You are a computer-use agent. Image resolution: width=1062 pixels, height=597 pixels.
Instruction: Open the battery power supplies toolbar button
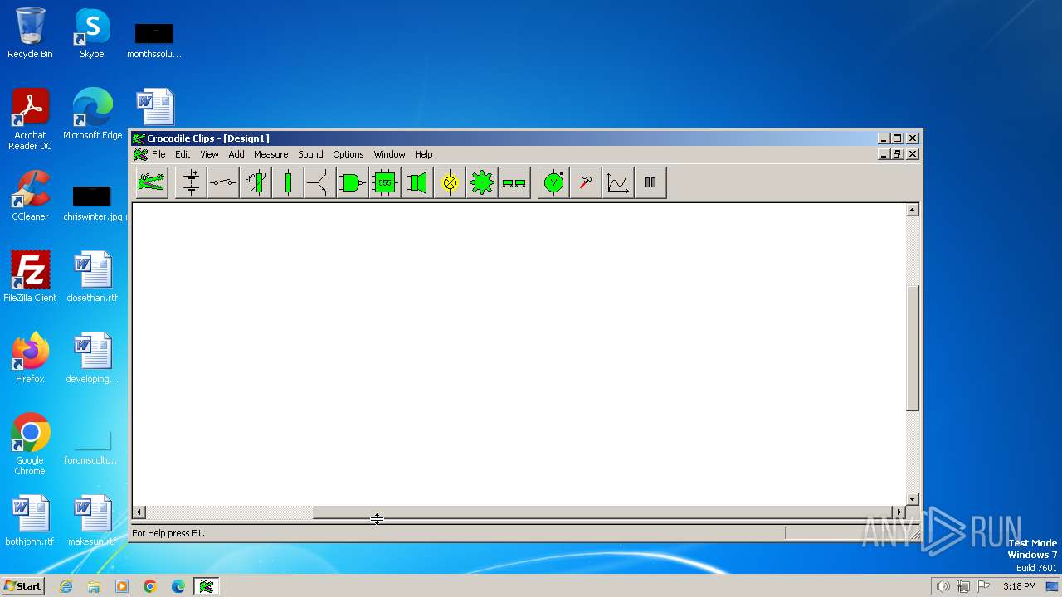point(191,182)
